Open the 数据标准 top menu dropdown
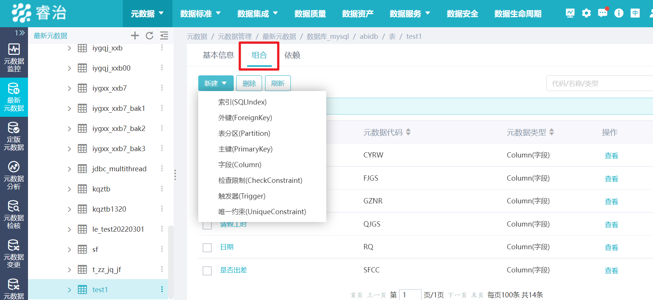 200,14
